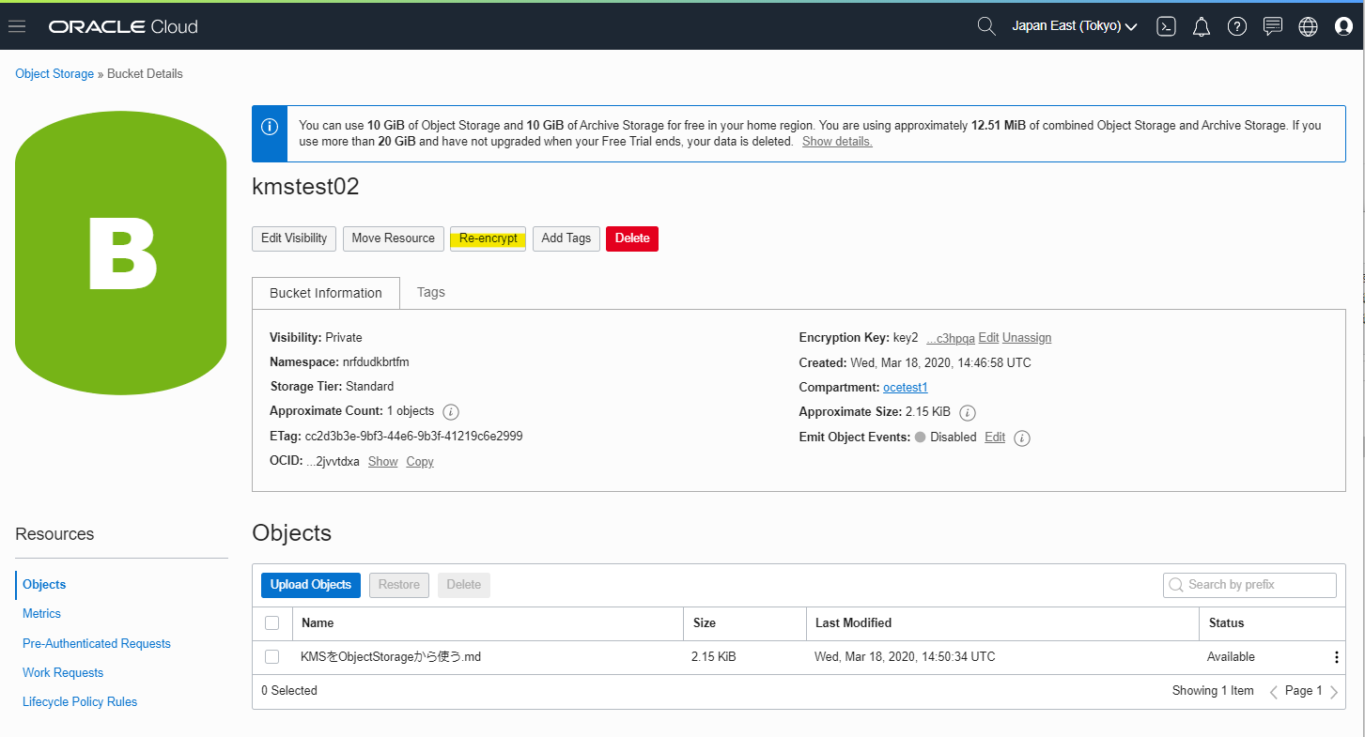
Task: Open the search magnifier icon
Action: coord(986,26)
